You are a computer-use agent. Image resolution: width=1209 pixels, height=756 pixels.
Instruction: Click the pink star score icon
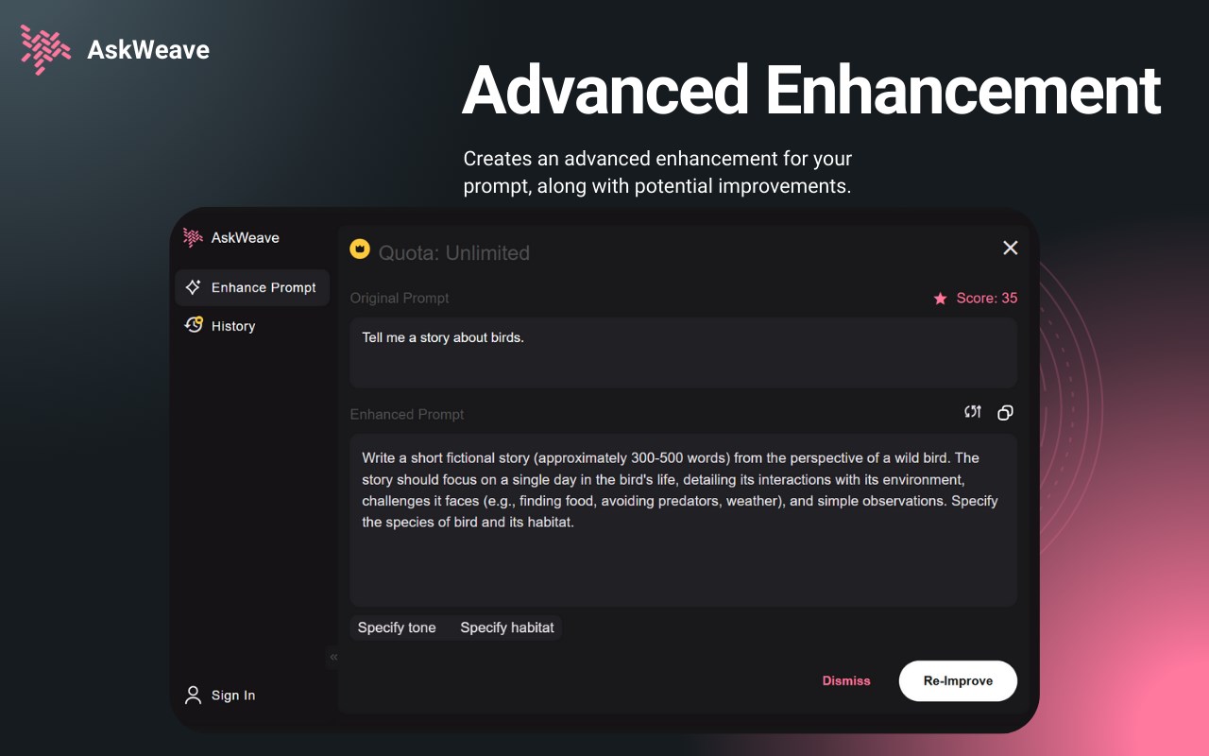(940, 299)
